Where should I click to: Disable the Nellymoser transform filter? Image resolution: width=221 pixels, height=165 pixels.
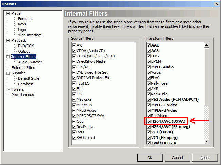coord(149,83)
